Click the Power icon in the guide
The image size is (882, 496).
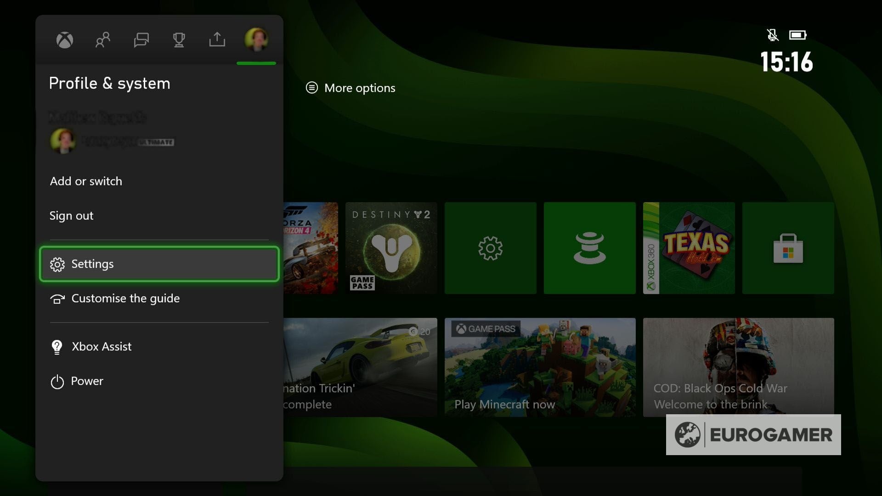86,381
